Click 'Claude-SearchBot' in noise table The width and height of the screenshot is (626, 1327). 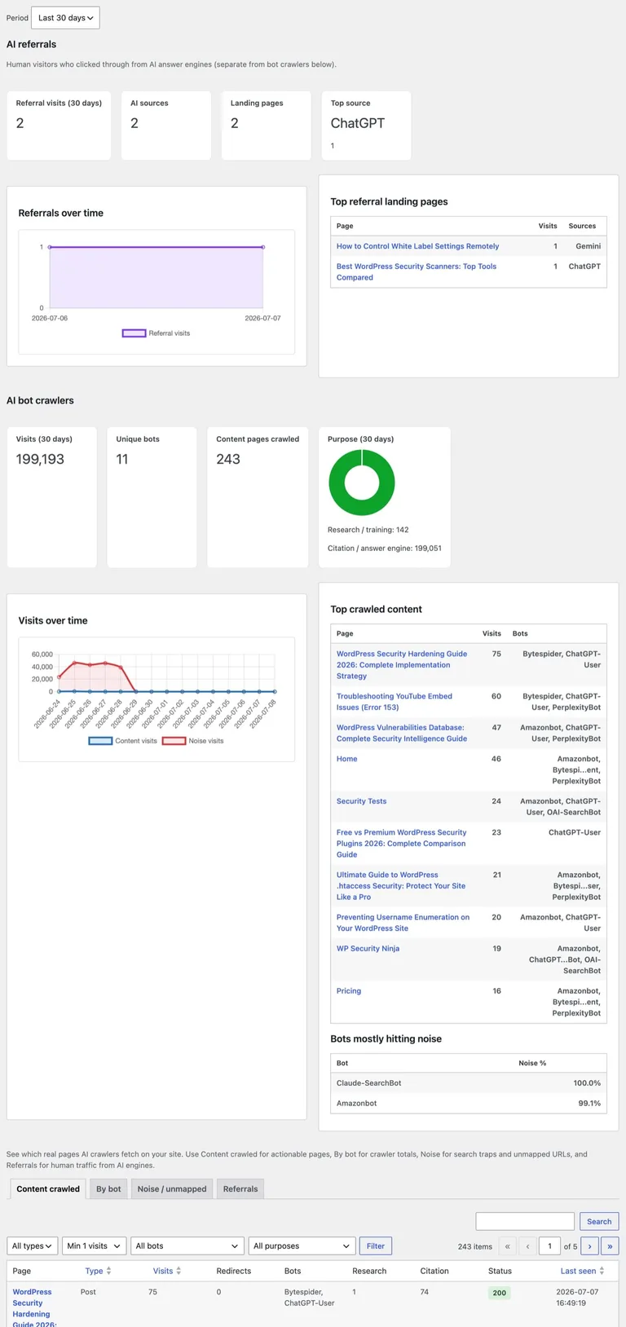pyautogui.click(x=369, y=1083)
